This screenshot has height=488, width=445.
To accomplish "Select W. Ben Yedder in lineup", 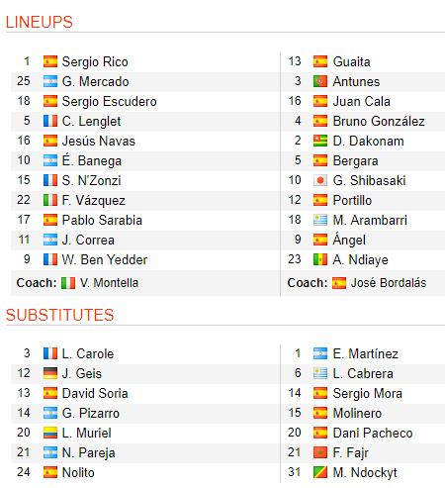I will 105,259.
